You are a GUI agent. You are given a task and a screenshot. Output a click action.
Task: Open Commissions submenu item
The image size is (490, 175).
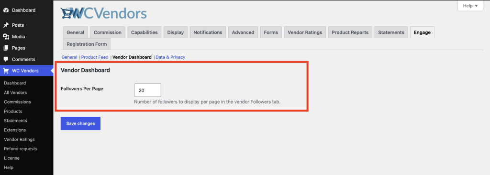click(x=18, y=102)
